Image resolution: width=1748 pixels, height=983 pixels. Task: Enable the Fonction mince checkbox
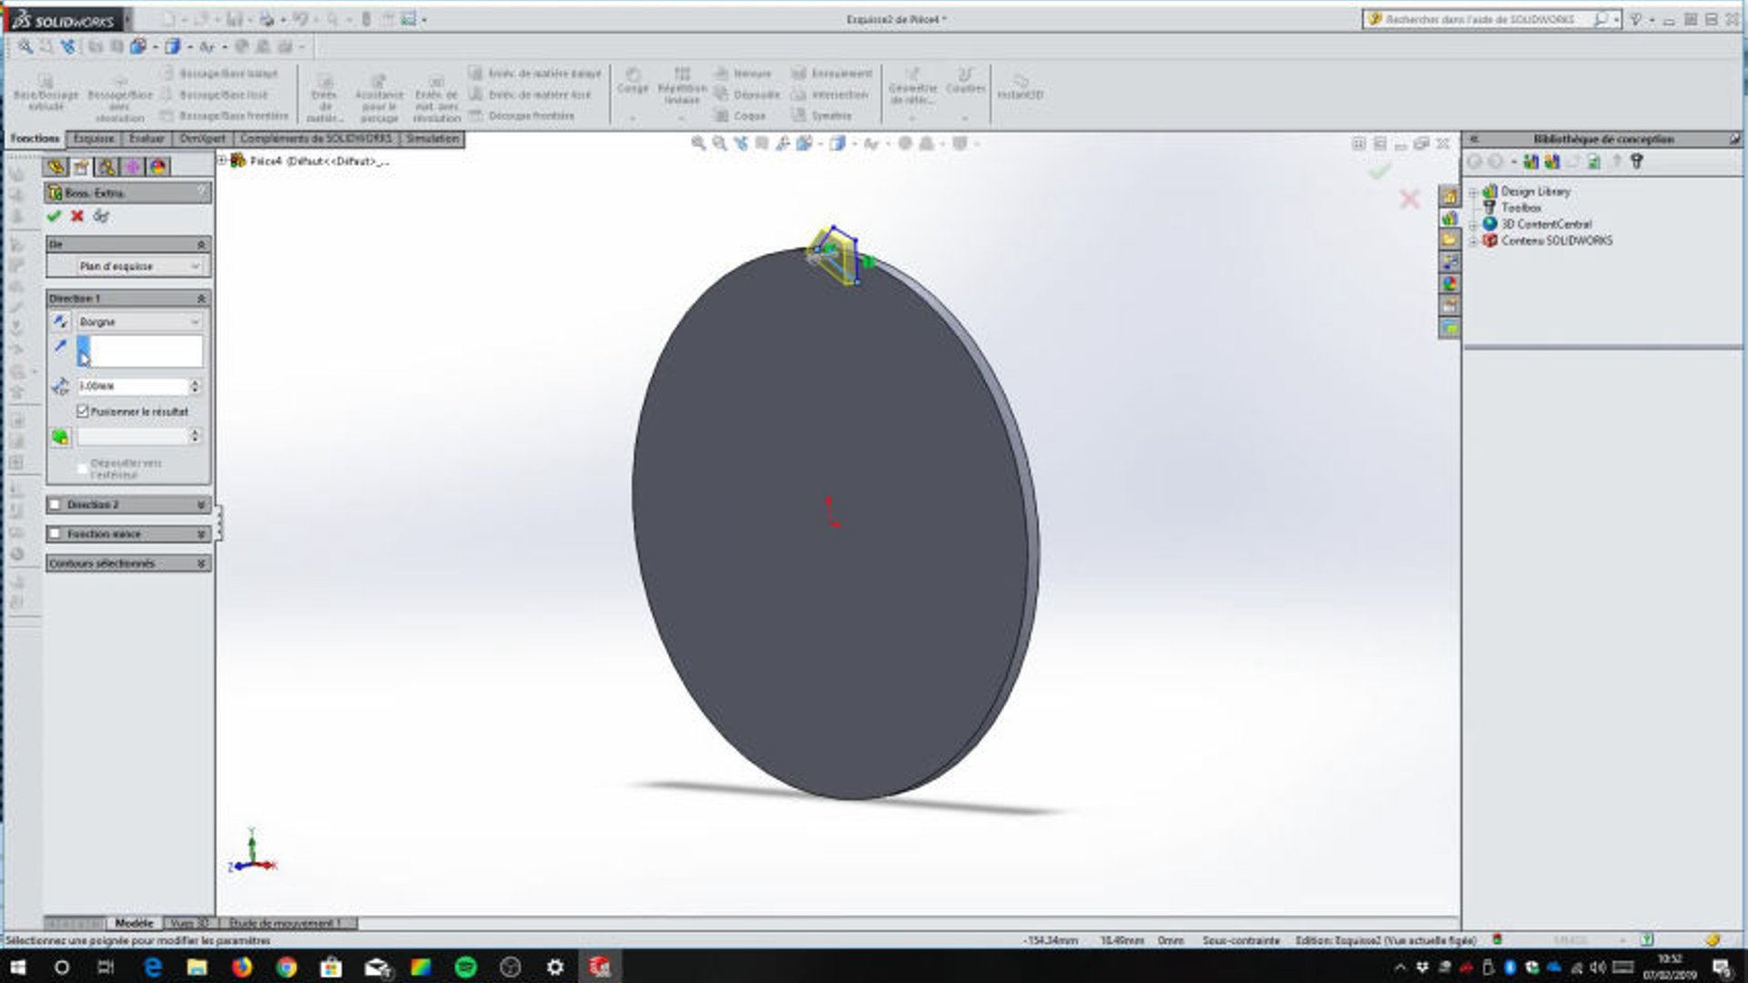pyautogui.click(x=56, y=533)
